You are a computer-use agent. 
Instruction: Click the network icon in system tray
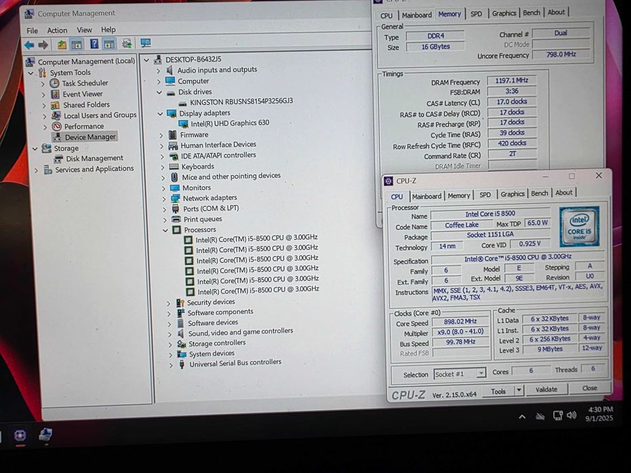coord(558,416)
